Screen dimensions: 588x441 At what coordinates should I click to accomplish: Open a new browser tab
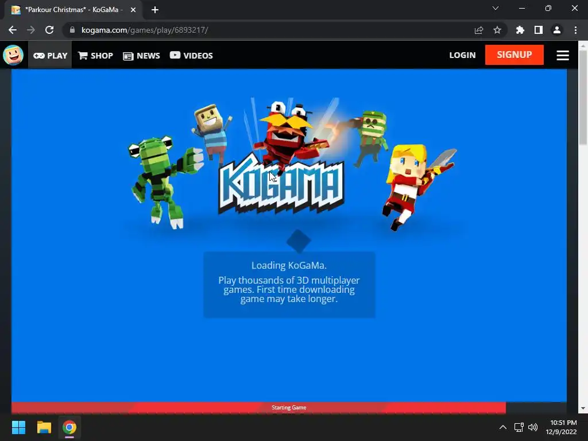coord(155,10)
